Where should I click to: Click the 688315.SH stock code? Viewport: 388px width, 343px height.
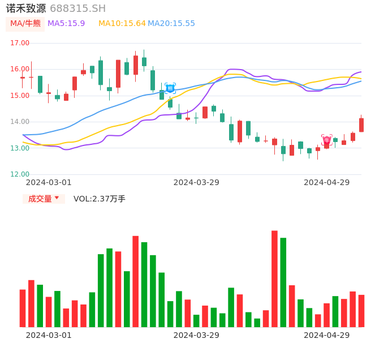pos(77,8)
